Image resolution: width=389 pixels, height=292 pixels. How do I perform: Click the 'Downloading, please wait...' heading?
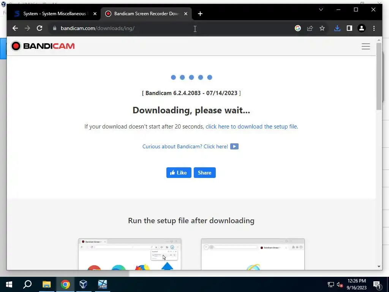pos(191,110)
